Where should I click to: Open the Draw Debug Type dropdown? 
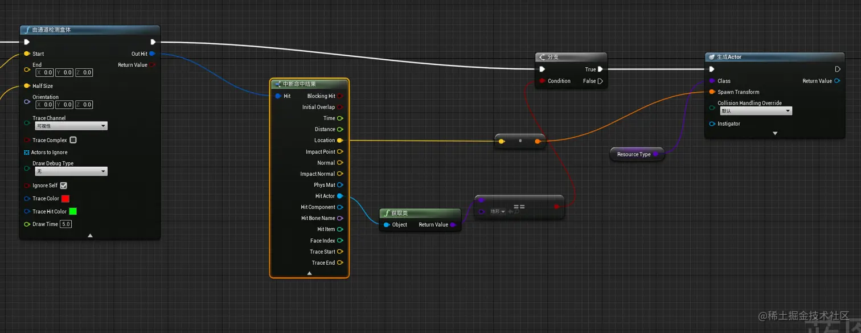click(x=71, y=171)
